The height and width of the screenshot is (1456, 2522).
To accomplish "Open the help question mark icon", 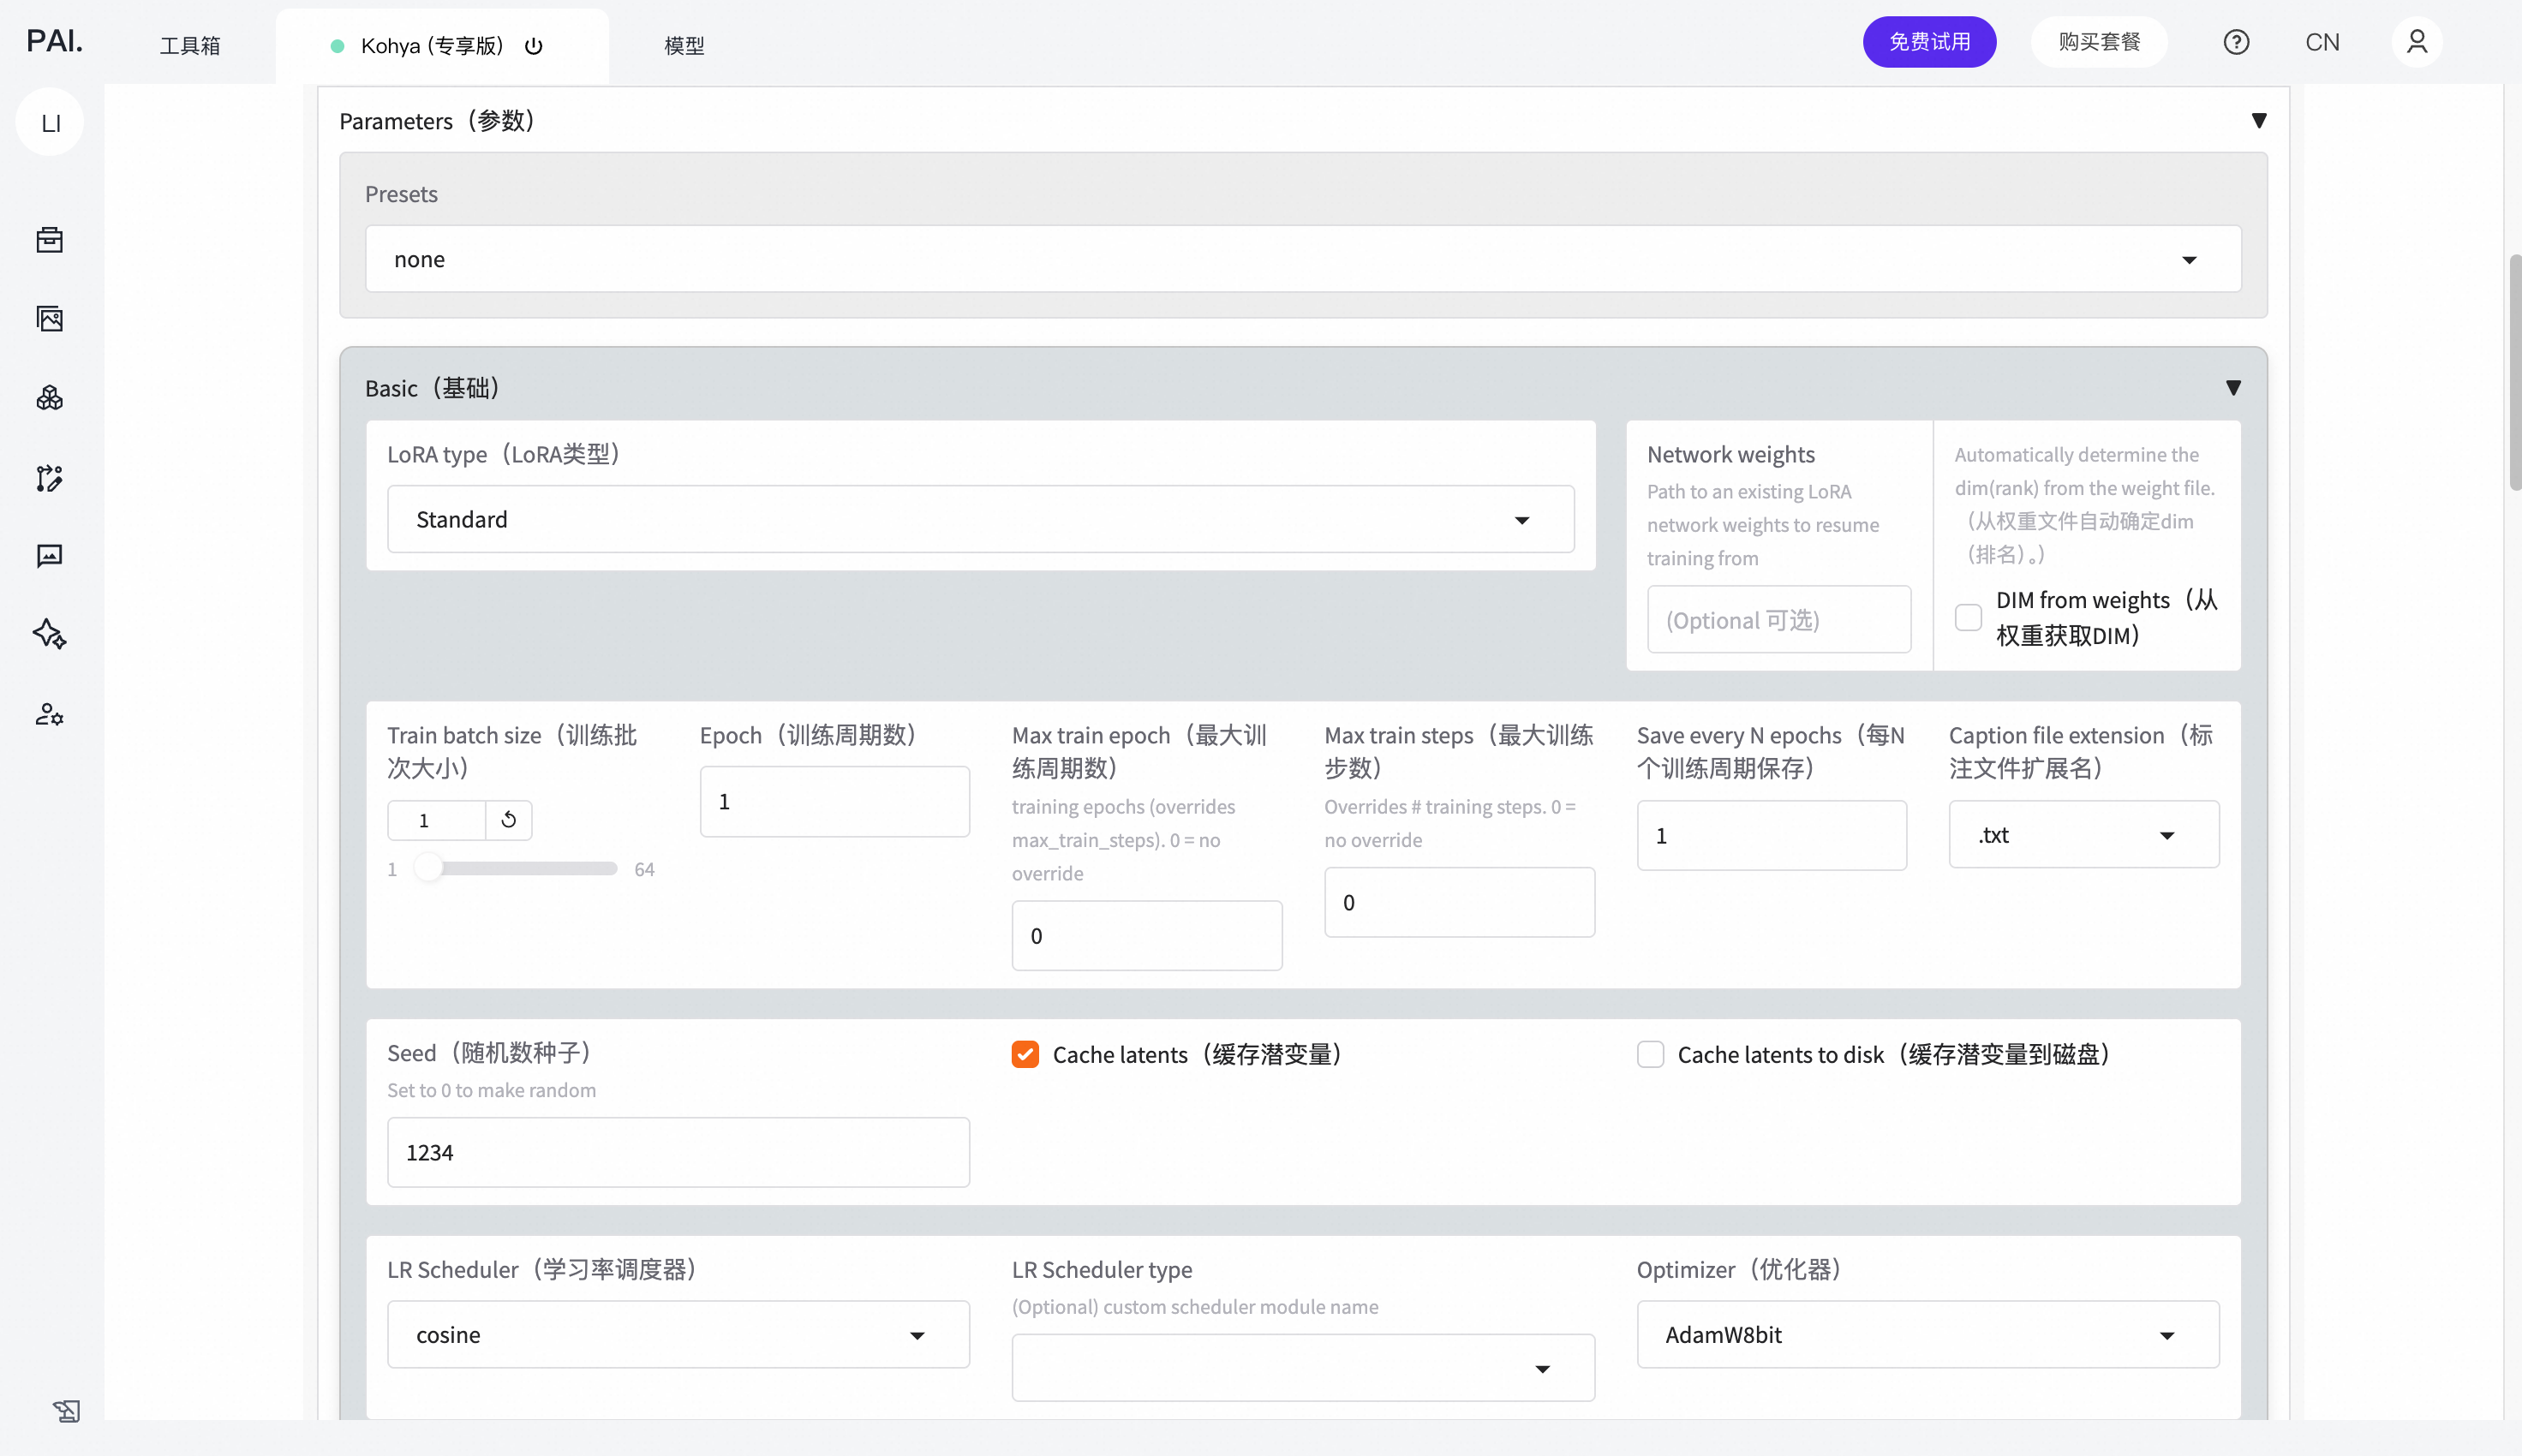I will coord(2236,42).
